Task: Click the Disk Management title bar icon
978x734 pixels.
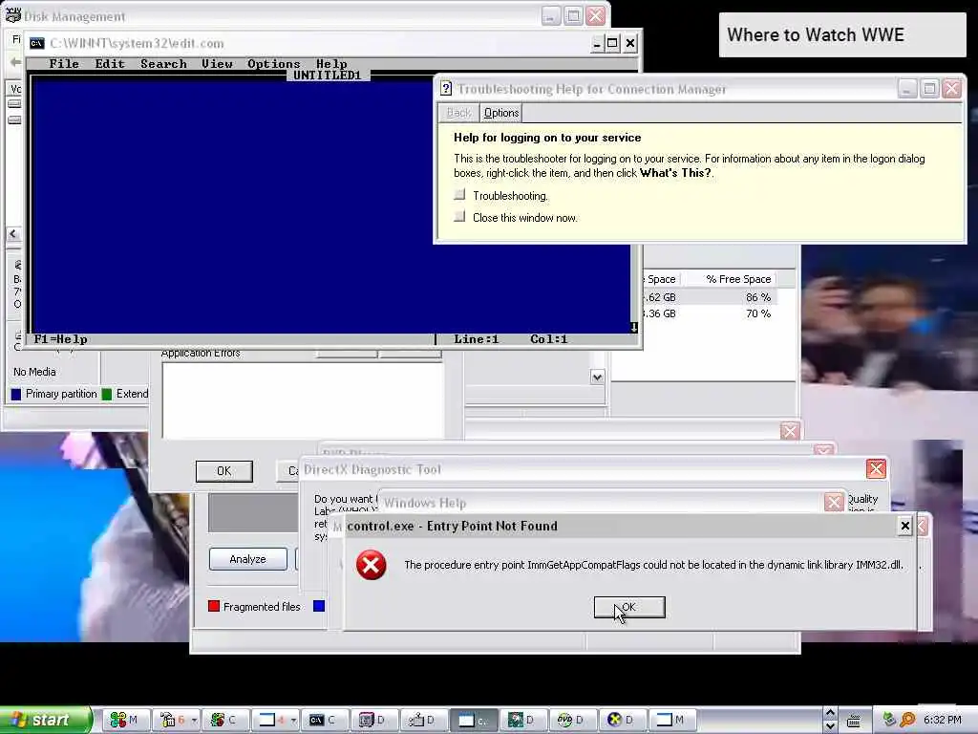Action: point(13,15)
